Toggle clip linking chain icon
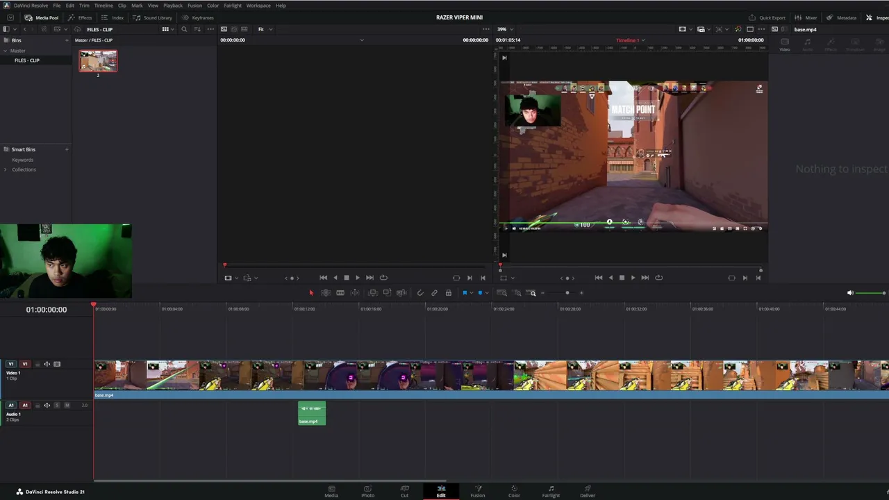 (434, 293)
